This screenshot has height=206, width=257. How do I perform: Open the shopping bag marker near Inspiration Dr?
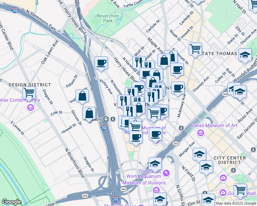82,96
